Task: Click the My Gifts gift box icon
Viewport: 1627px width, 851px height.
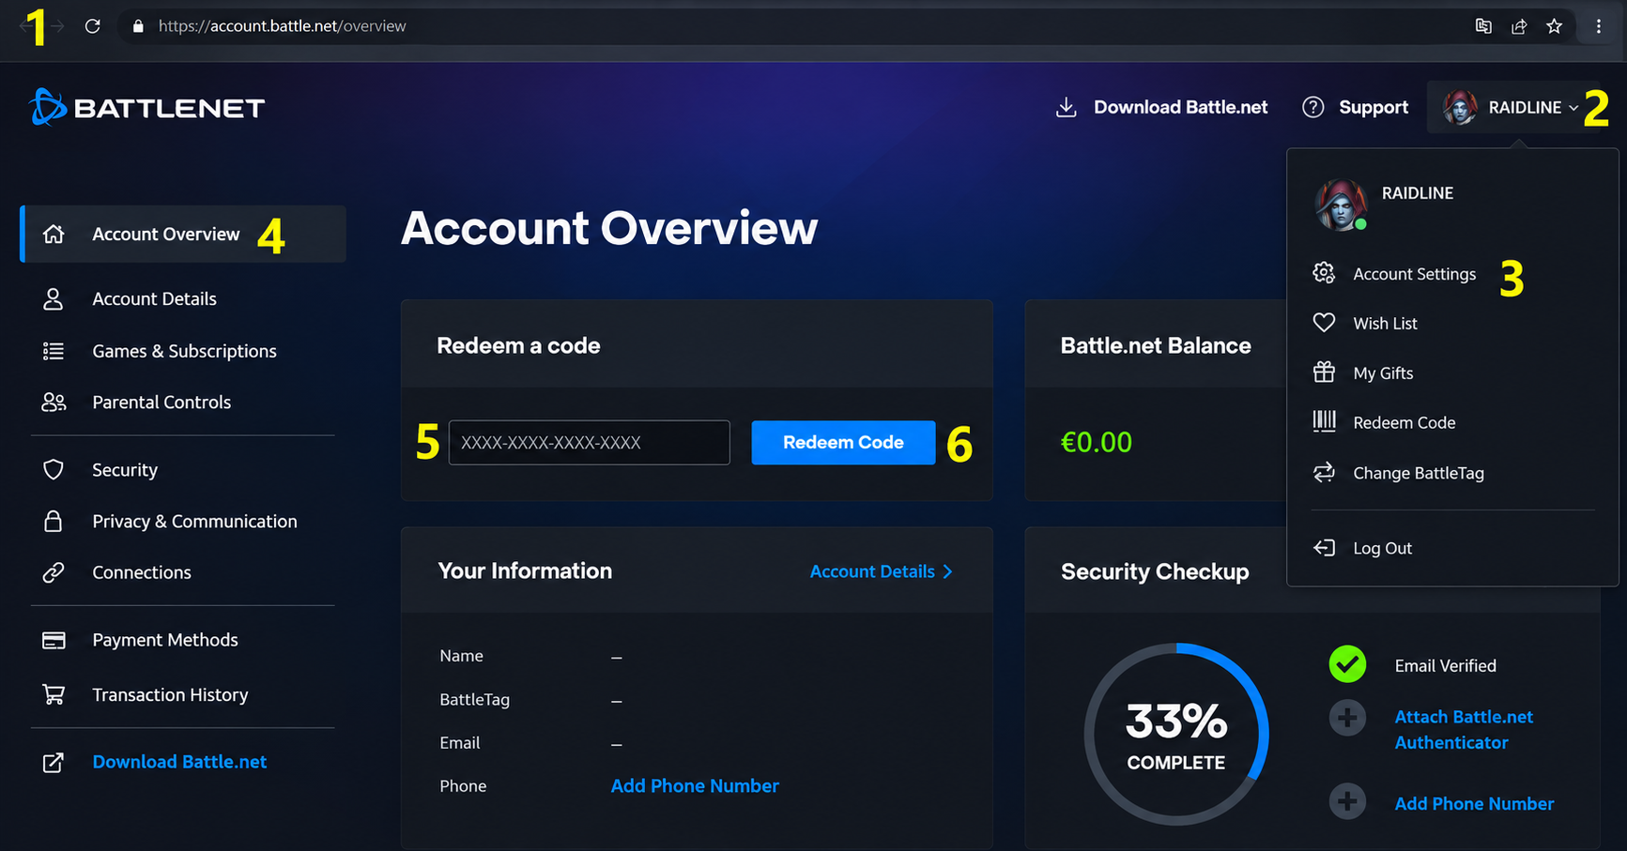Action: pos(1324,372)
